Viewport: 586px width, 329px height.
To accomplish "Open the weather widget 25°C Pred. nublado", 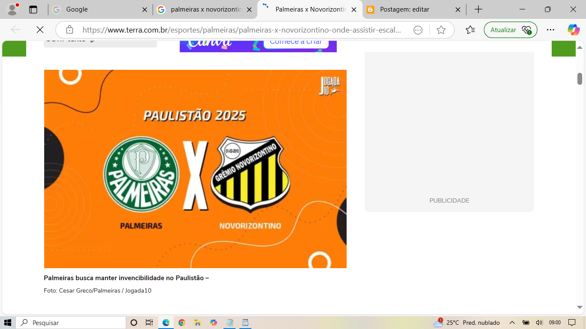I will [x=466, y=323].
